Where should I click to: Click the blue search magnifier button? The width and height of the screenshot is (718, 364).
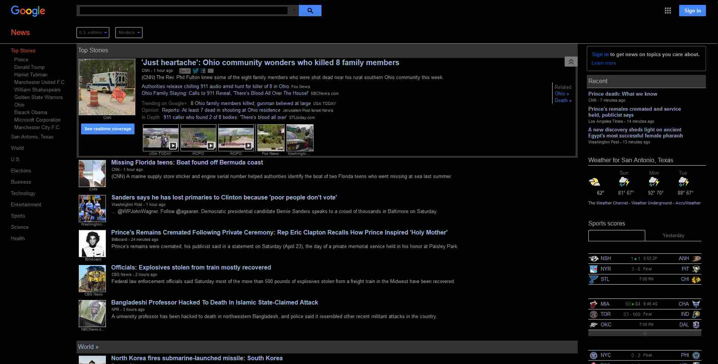tap(310, 11)
